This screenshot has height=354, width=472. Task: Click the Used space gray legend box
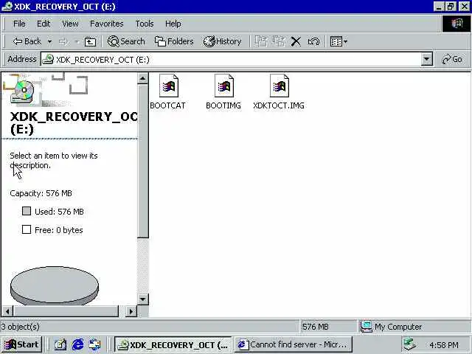coord(27,211)
